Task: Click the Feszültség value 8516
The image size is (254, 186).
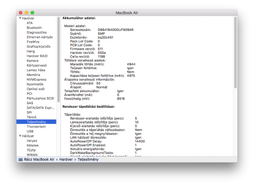Action: pyautogui.click(x=121, y=99)
